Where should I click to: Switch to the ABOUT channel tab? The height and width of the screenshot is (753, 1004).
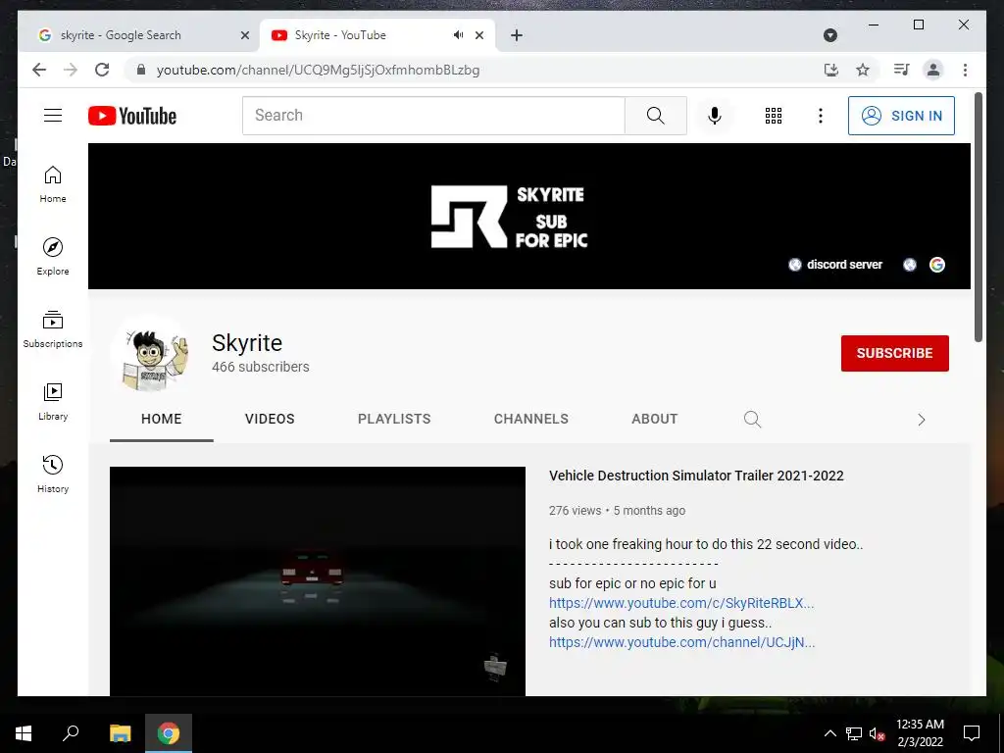pyautogui.click(x=654, y=419)
